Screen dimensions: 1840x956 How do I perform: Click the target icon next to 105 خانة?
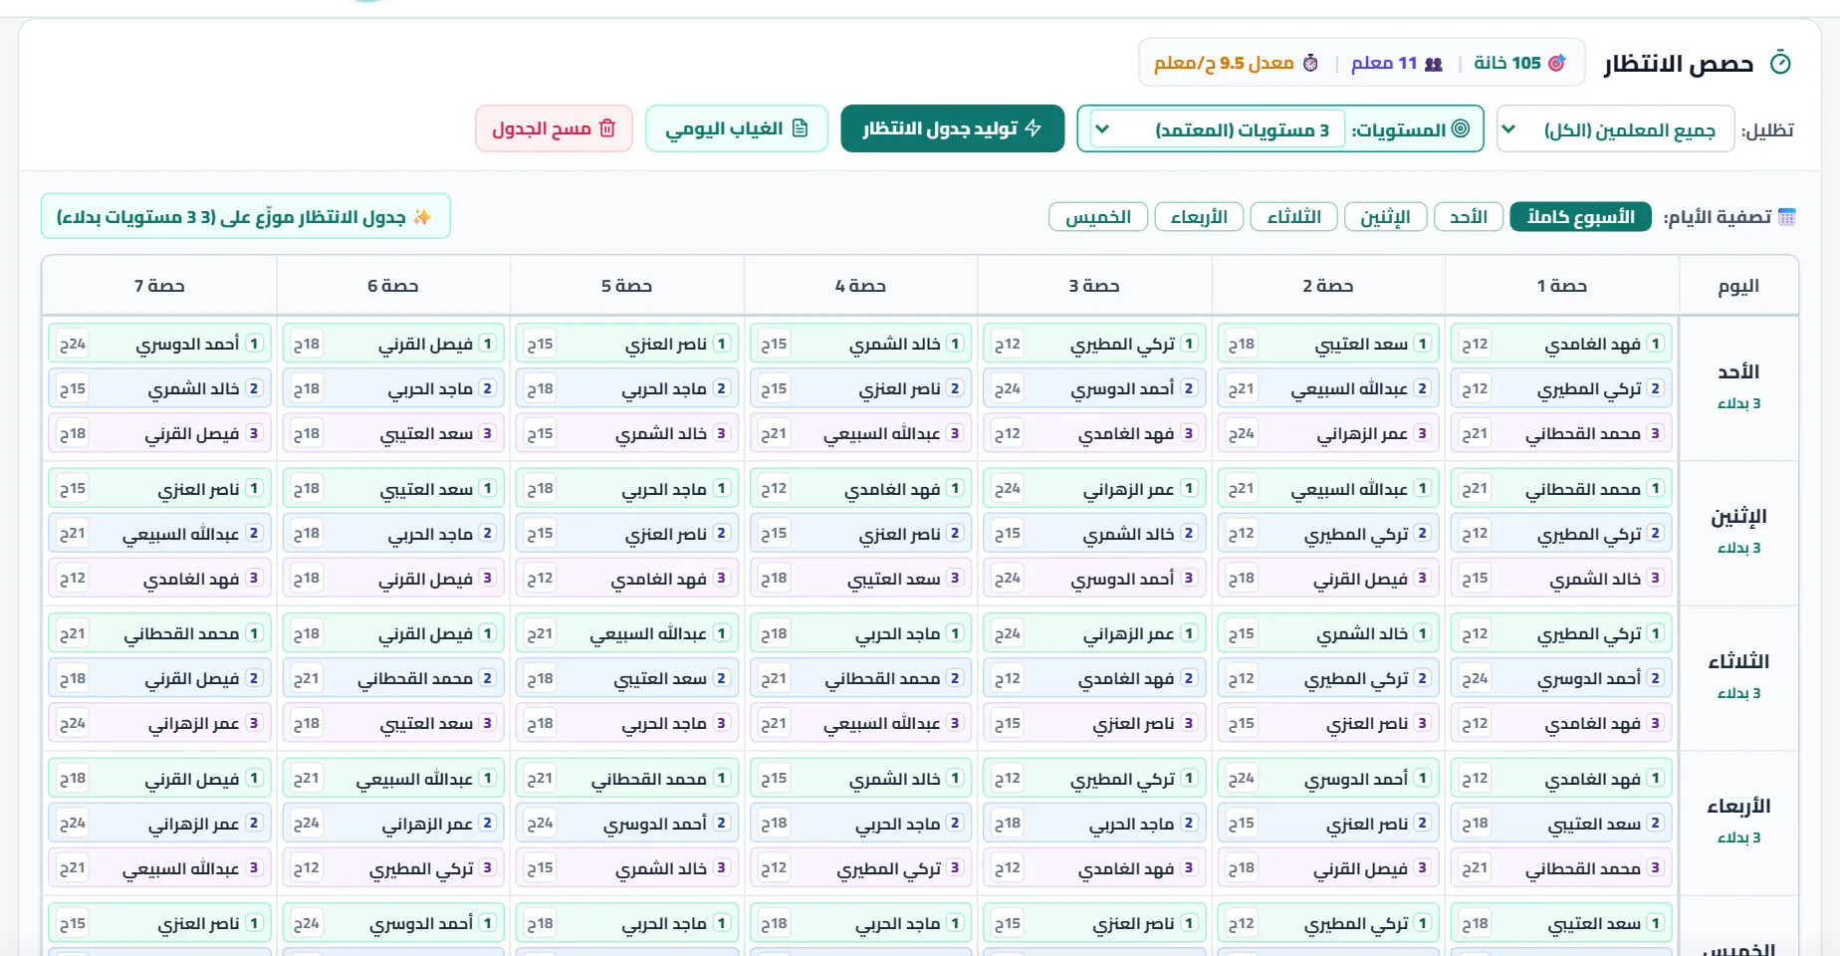pos(1557,63)
